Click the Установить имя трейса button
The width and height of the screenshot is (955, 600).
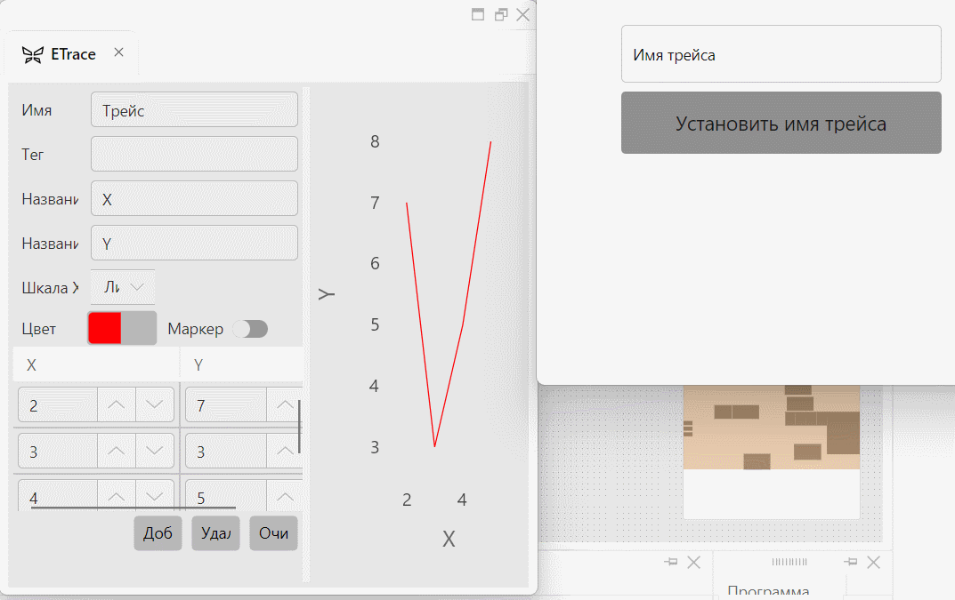781,123
